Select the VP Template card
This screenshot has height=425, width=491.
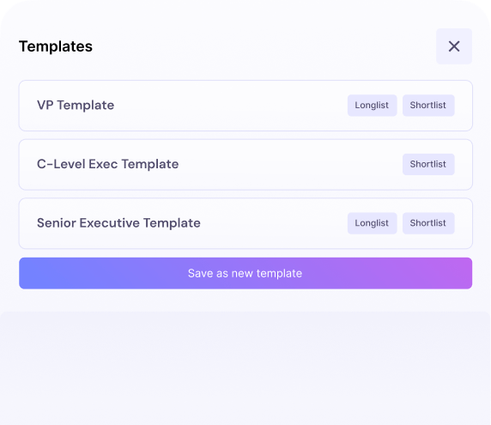coord(245,106)
